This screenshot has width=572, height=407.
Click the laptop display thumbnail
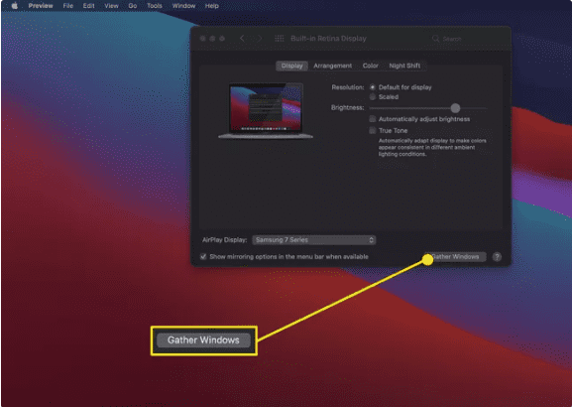pos(266,111)
